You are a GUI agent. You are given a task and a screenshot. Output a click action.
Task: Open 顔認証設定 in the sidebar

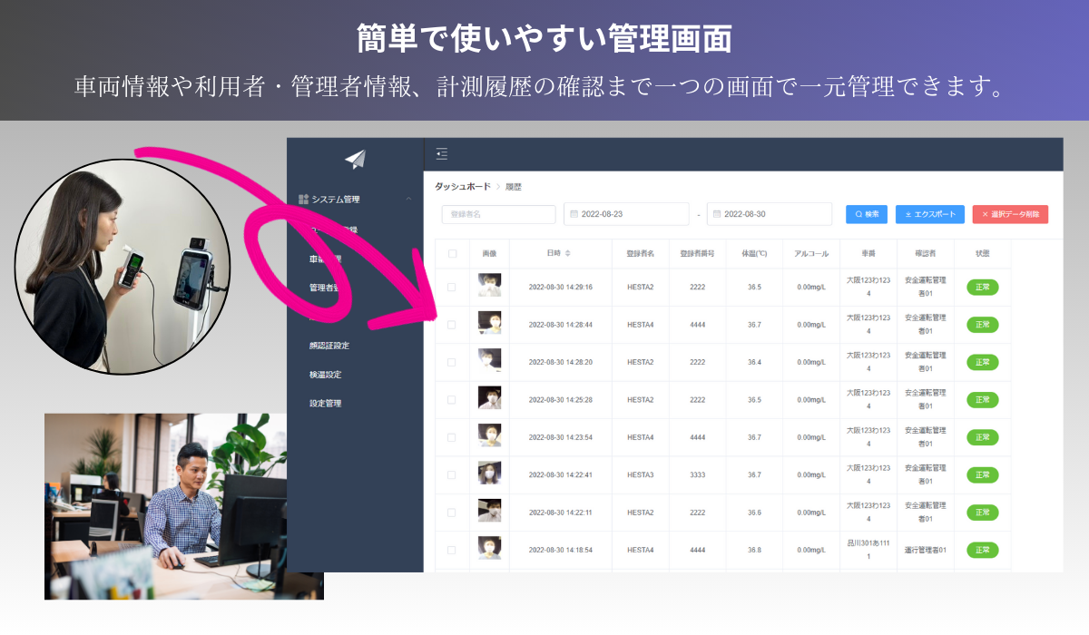tap(329, 346)
